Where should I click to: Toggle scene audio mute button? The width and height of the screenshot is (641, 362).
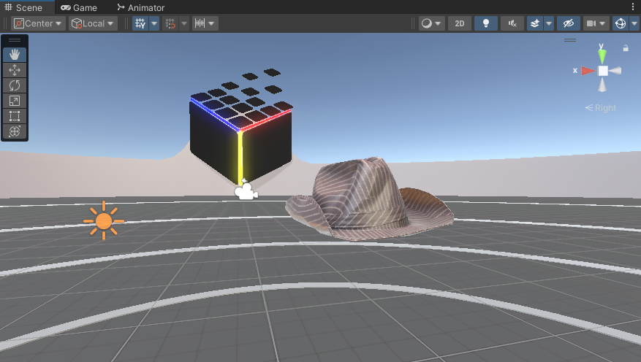[x=512, y=23]
